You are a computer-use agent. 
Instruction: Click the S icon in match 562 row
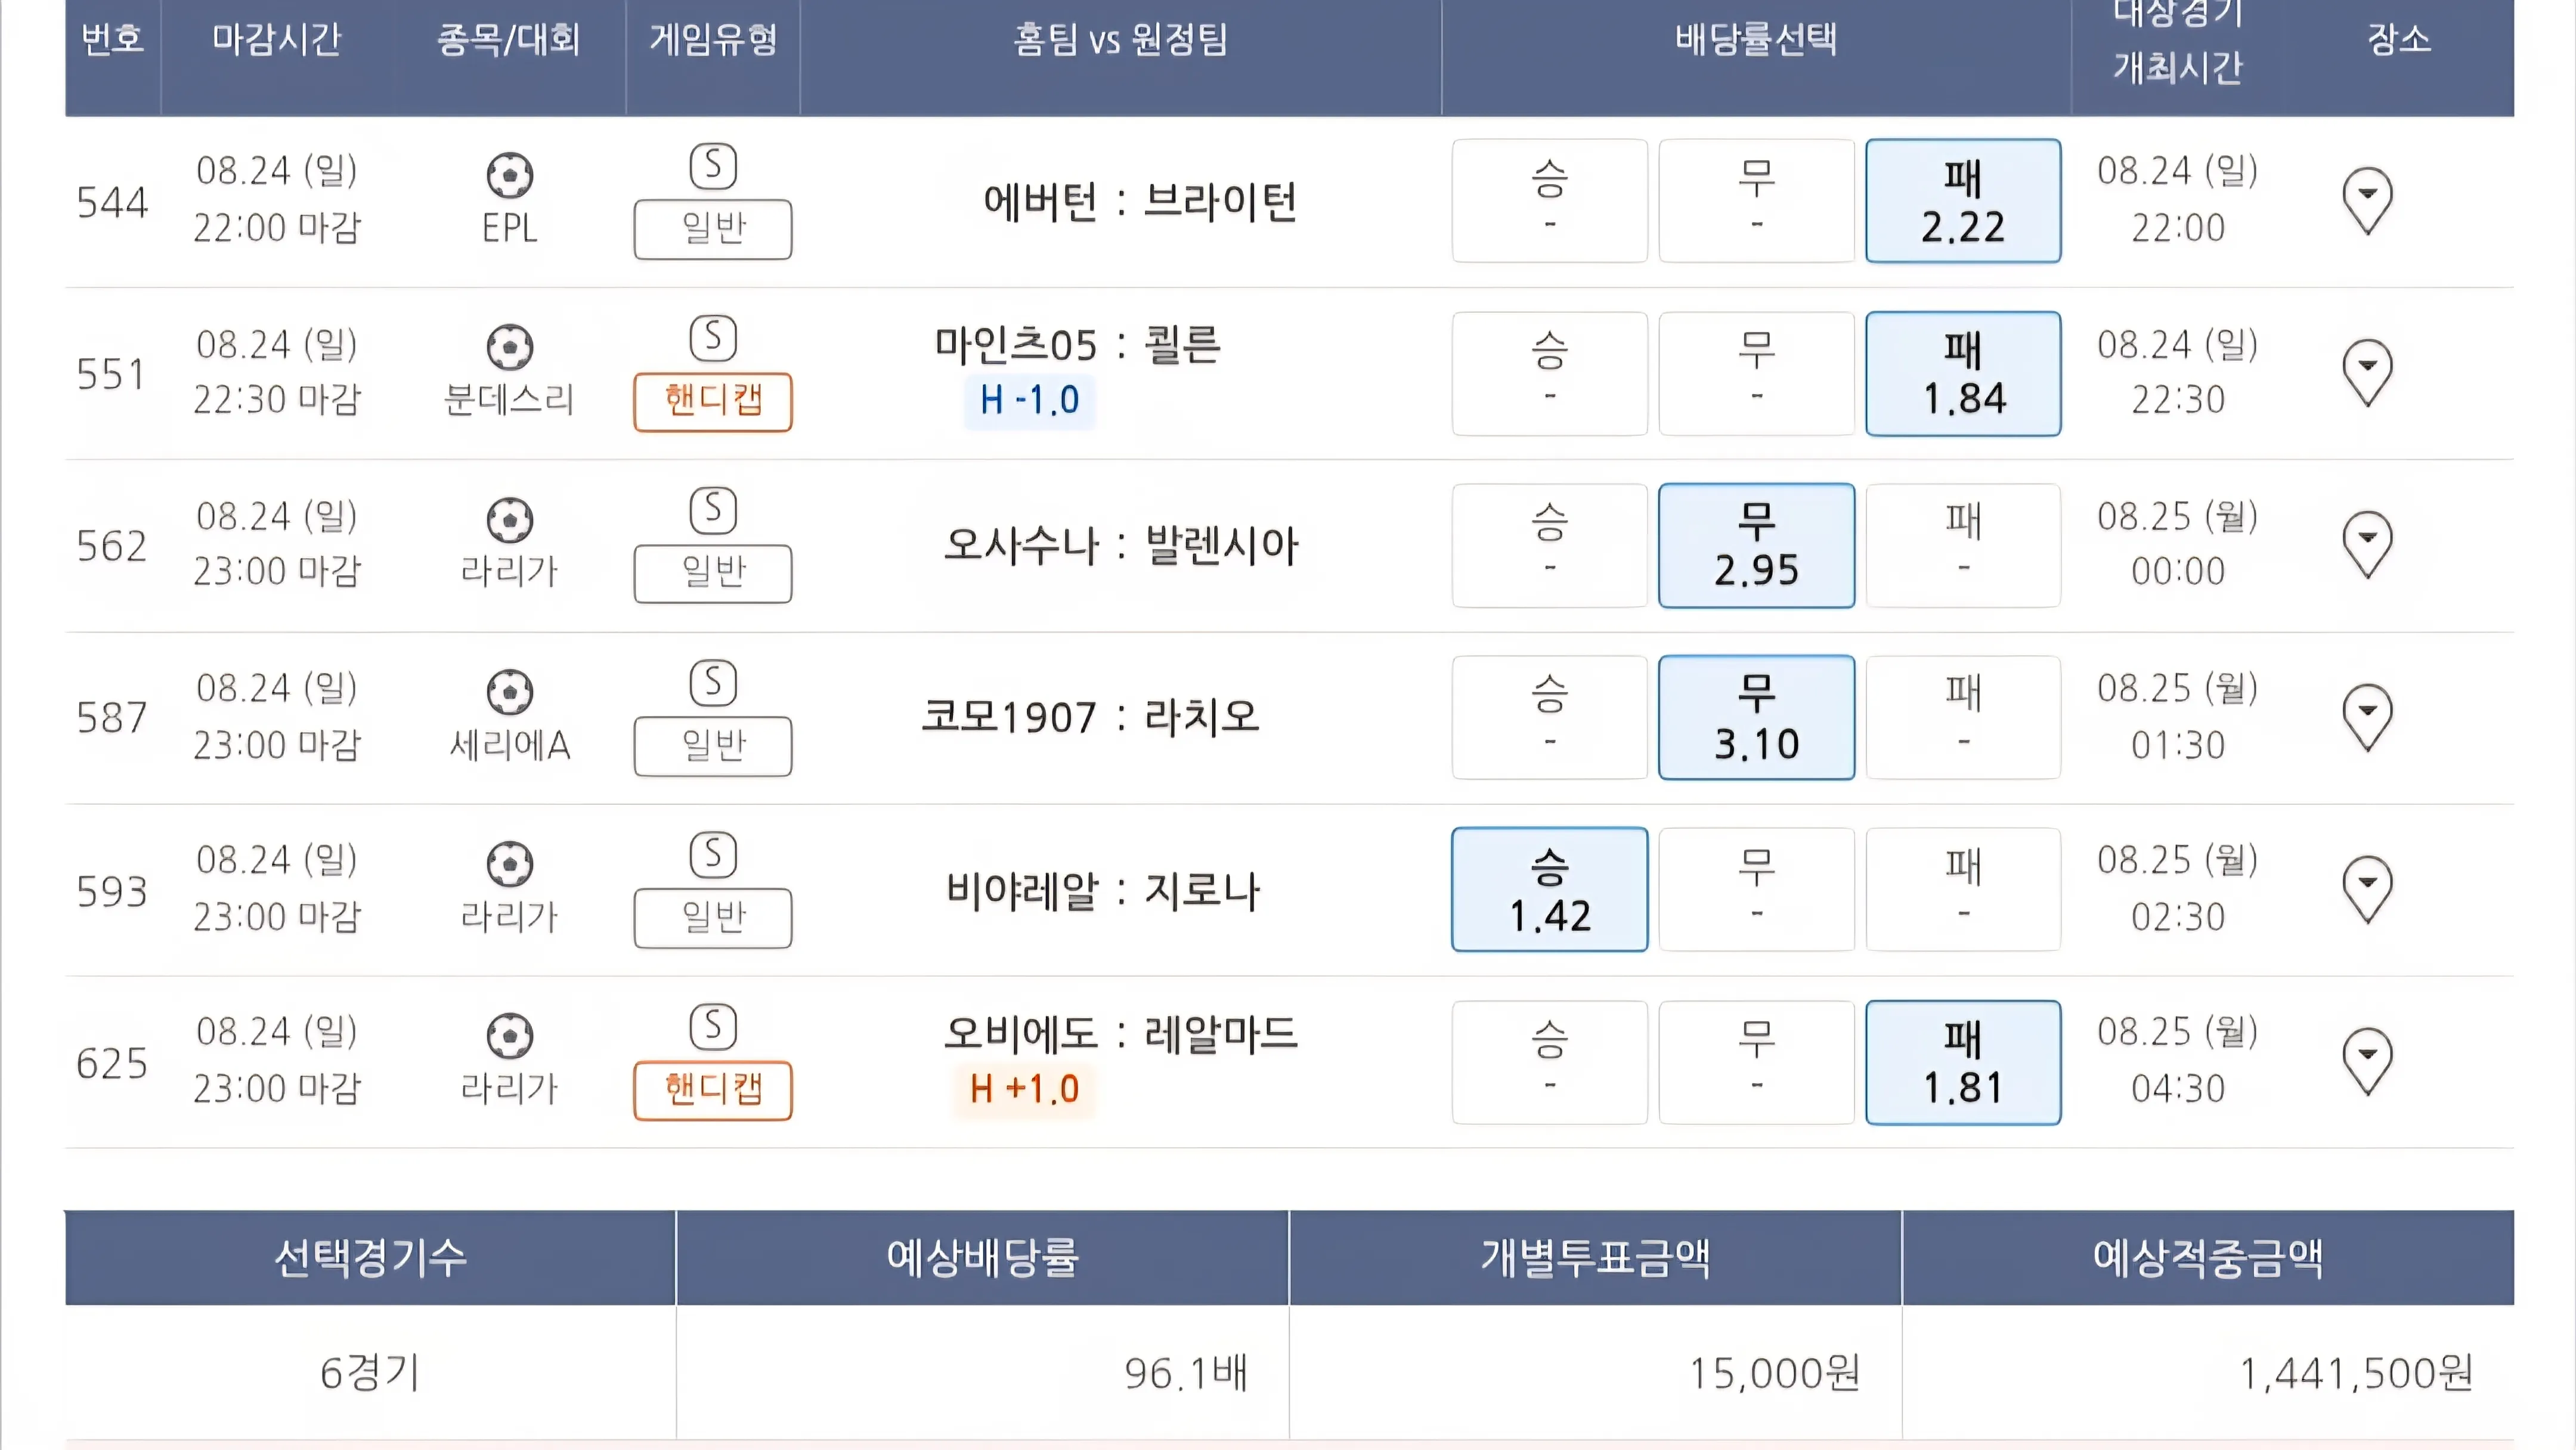click(x=713, y=511)
